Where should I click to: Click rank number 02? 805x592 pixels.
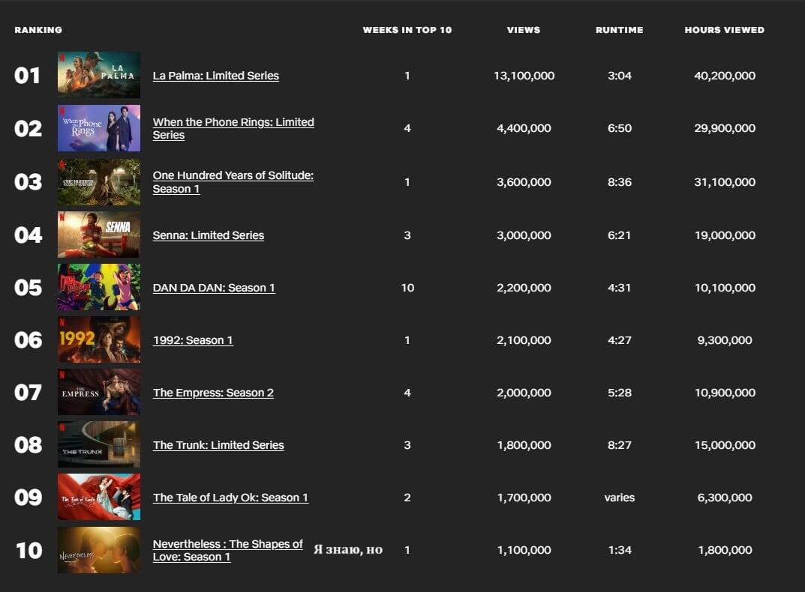(29, 128)
